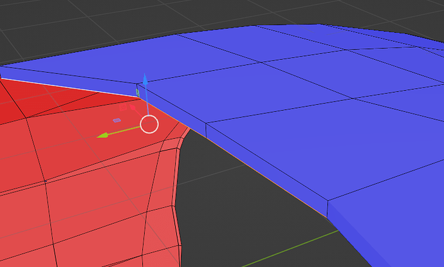Select the blue mesh corner vertex beside the Z arrow

(x=138, y=84)
